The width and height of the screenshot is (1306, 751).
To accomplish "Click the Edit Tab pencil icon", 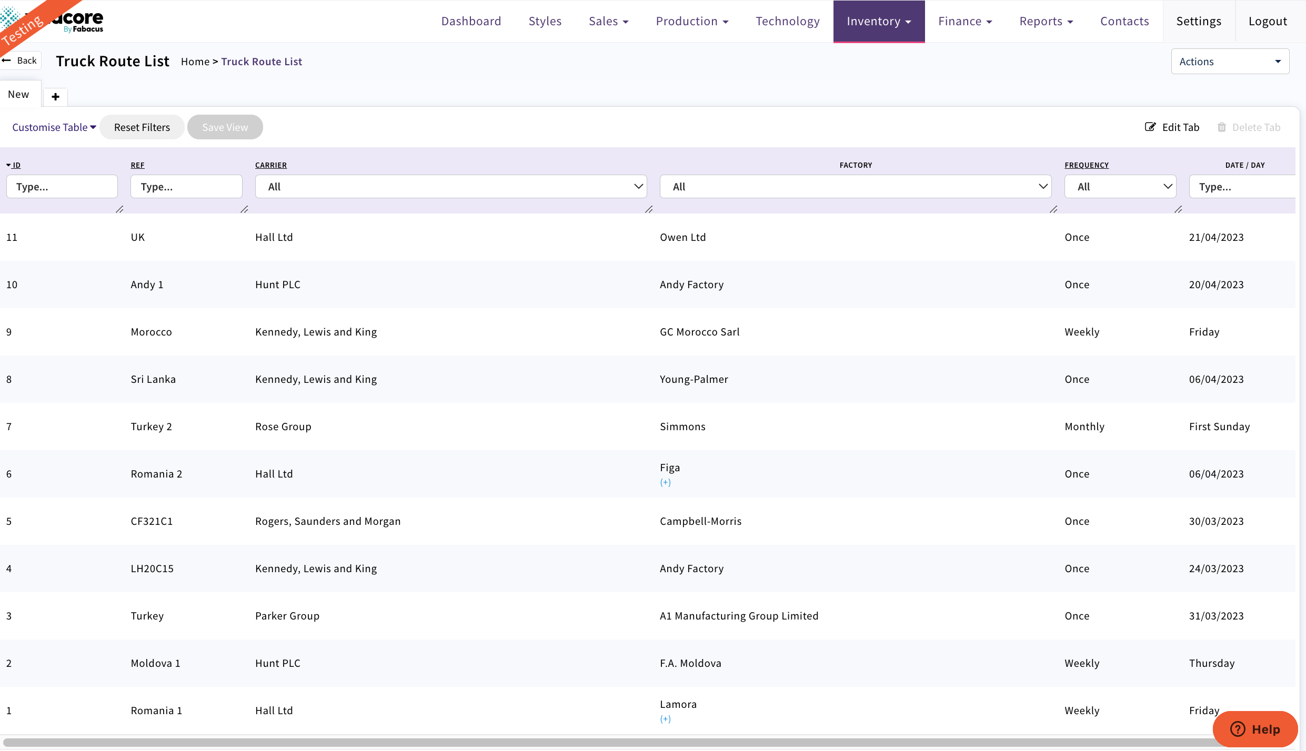I will 1149,127.
